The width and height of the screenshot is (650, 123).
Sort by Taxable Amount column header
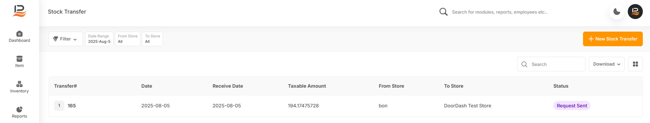[x=307, y=86]
